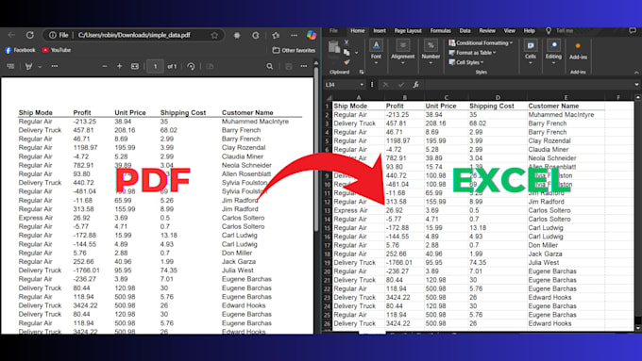Zoom in on the PDF
The width and height of the screenshot is (642, 361).
(x=120, y=66)
